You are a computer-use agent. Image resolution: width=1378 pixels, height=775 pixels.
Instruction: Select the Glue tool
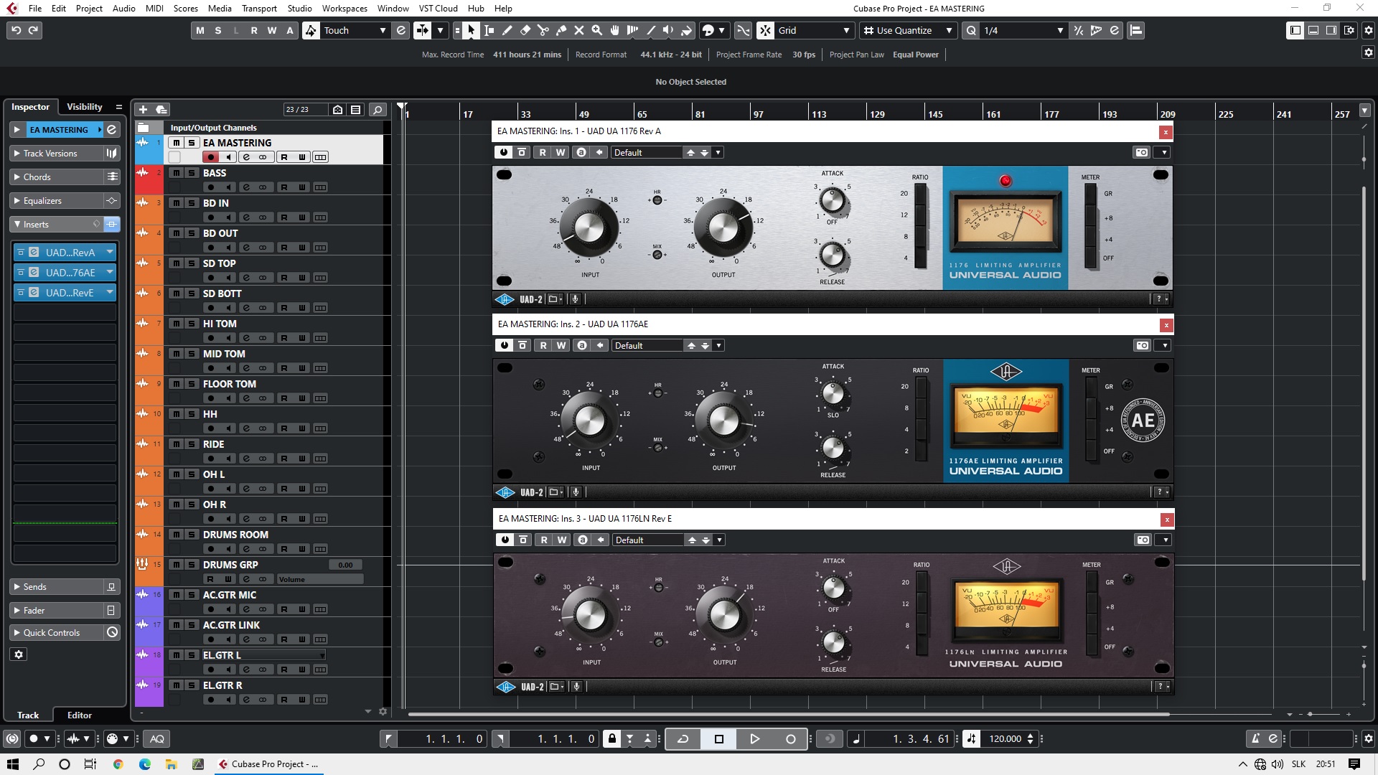[561, 30]
